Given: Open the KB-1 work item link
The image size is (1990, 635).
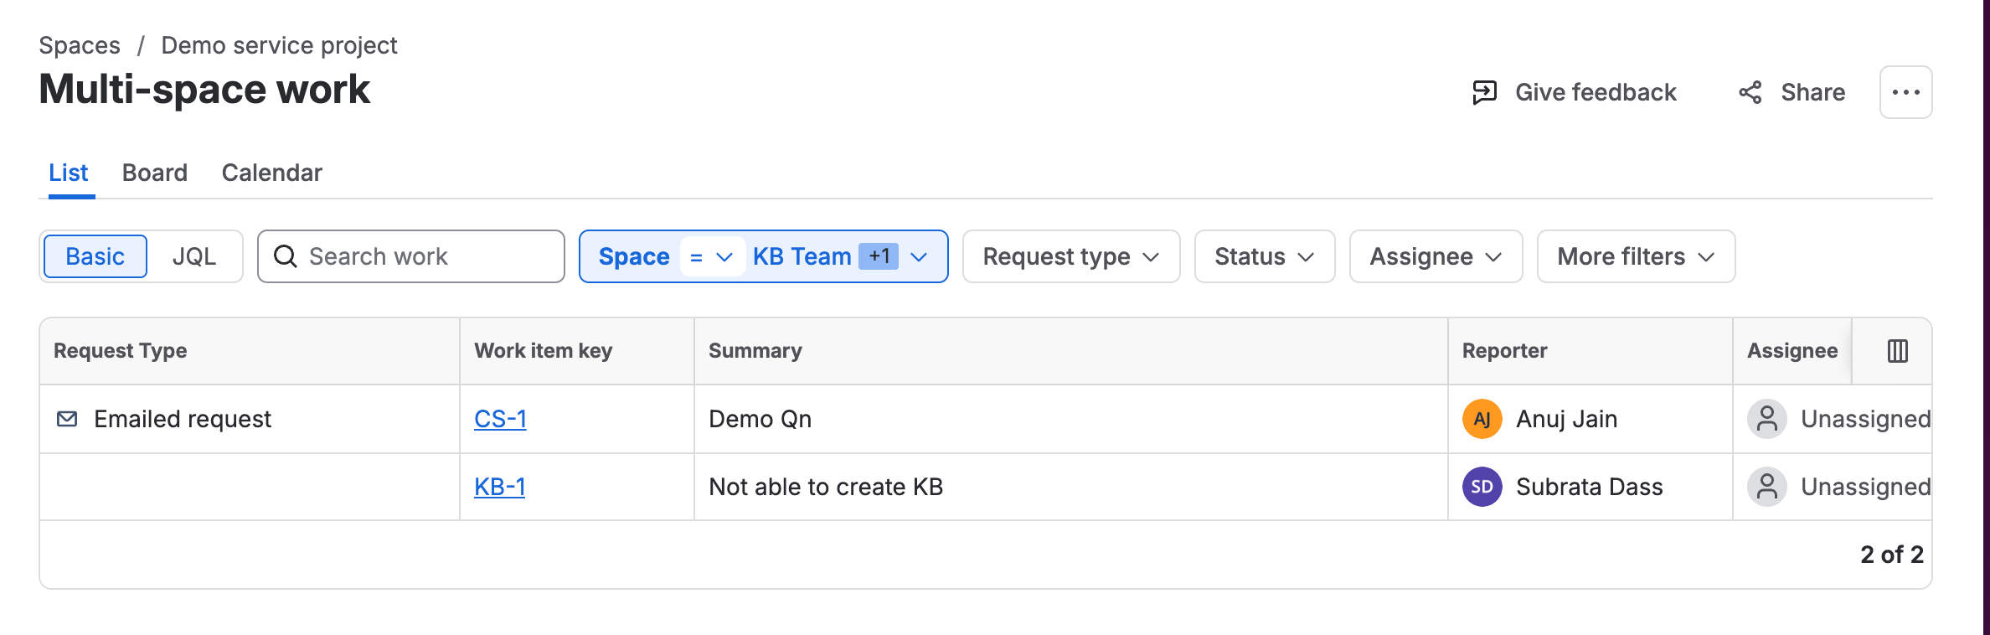Looking at the screenshot, I should coord(500,487).
